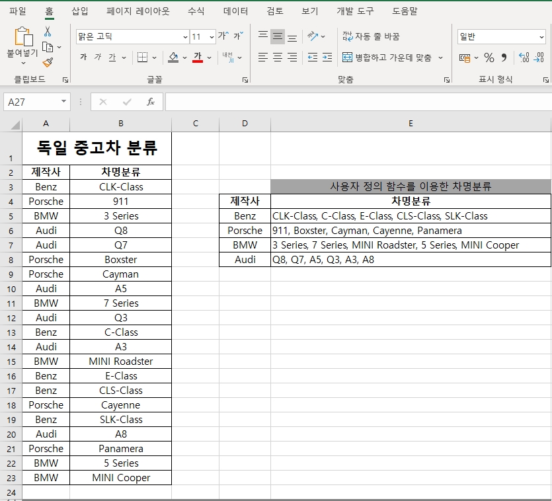Viewport: 552px width, 501px height.
Task: Toggle wrap text (자동 줄 바꿈)
Action: coord(371,36)
